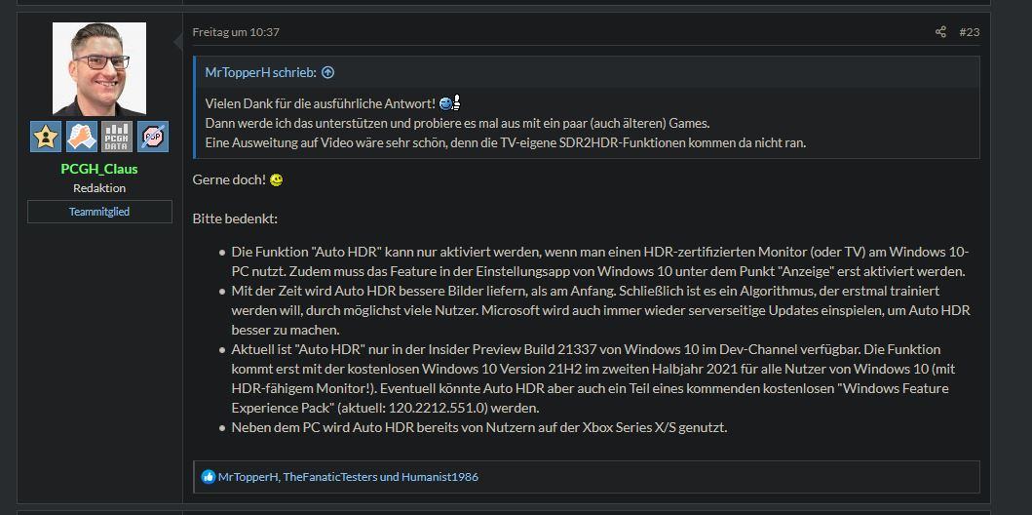Open TheFanaticTesters in the likes list
The width and height of the screenshot is (1032, 515).
click(x=329, y=477)
